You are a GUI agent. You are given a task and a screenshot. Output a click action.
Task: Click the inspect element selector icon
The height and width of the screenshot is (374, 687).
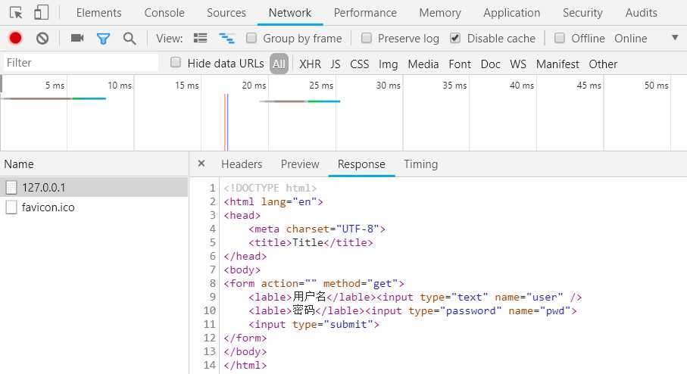click(x=16, y=13)
